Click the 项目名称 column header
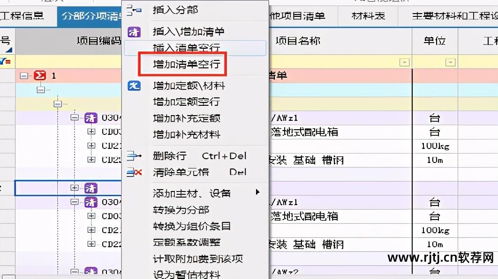Viewport: 498px width, 279px height. 340,41
